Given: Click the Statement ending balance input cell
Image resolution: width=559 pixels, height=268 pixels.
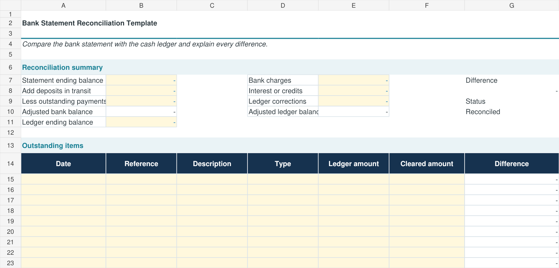Looking at the screenshot, I should pyautogui.click(x=141, y=80).
